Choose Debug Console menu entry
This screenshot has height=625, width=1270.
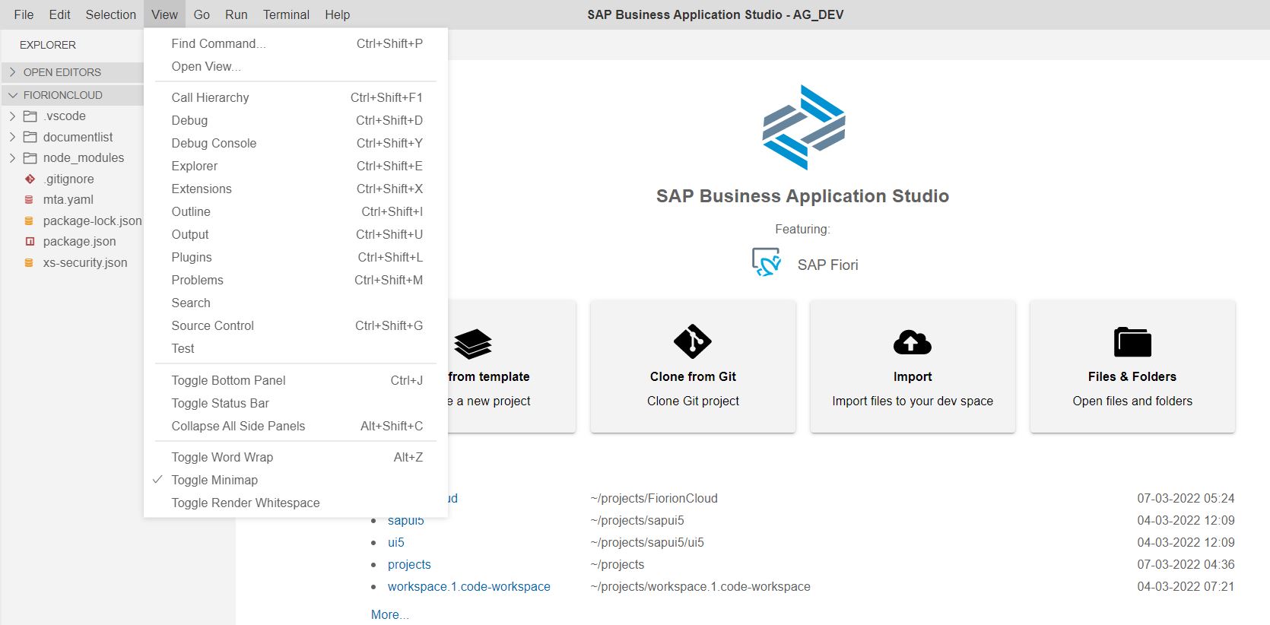click(214, 143)
